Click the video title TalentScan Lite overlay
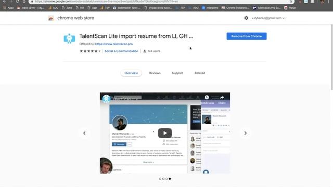 click(125, 99)
